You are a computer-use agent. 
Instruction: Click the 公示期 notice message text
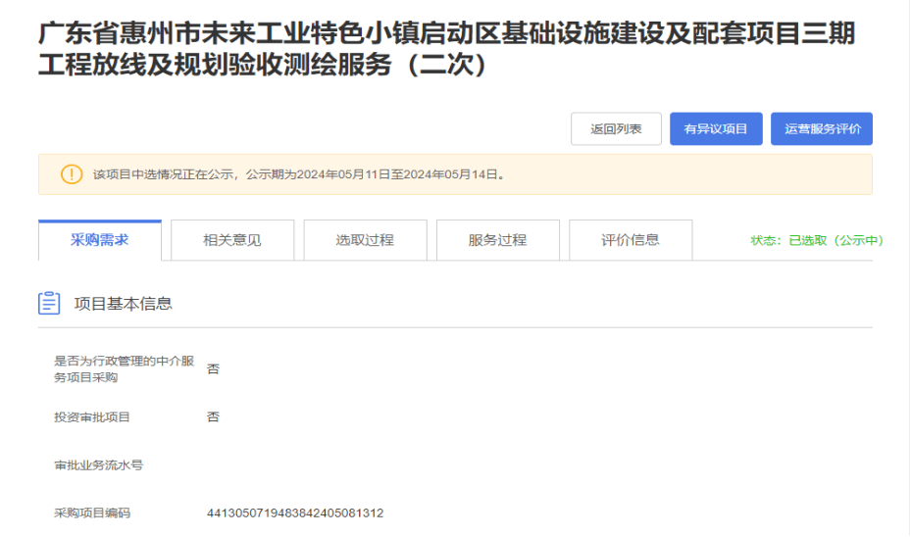pos(299,175)
